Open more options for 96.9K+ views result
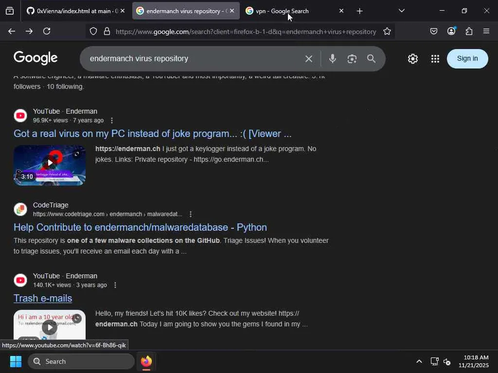 point(111,120)
